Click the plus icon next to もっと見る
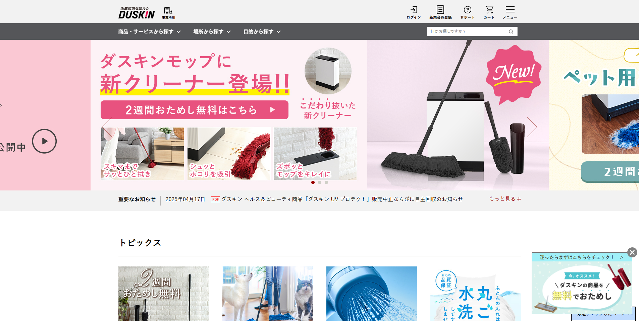The image size is (639, 321). tap(519, 199)
